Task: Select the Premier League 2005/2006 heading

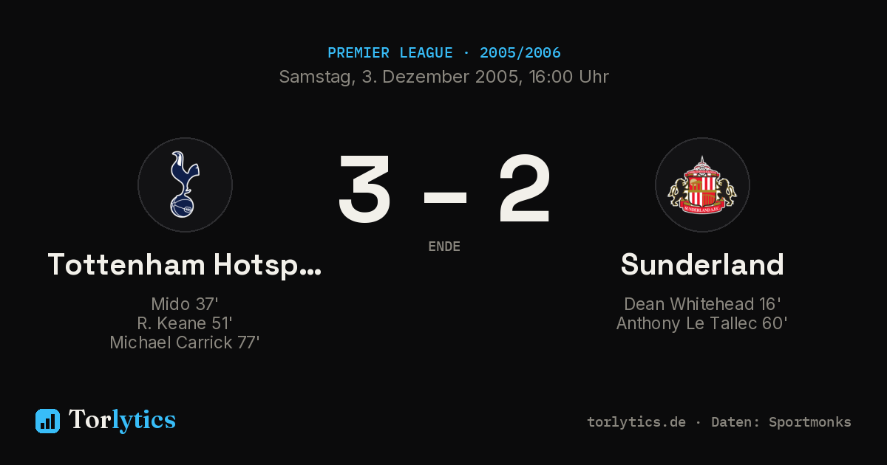Action: (443, 53)
